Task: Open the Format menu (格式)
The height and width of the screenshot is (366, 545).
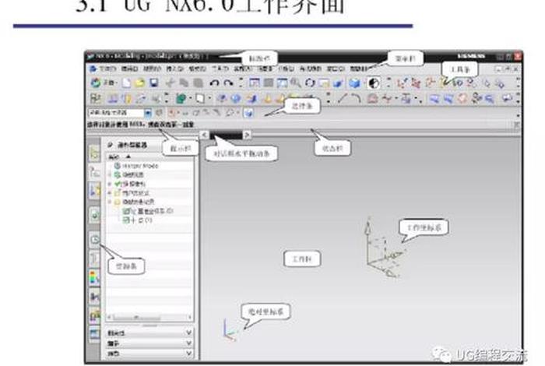Action: (x=197, y=69)
